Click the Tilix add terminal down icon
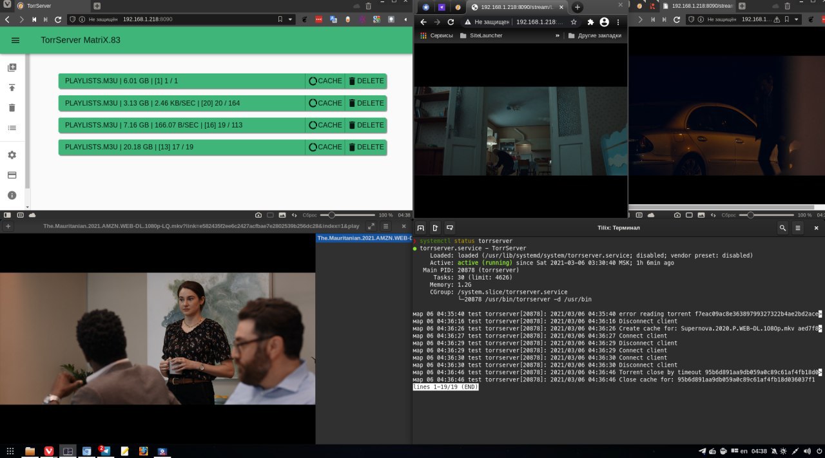Screen dimensions: 825x458 tap(450, 227)
